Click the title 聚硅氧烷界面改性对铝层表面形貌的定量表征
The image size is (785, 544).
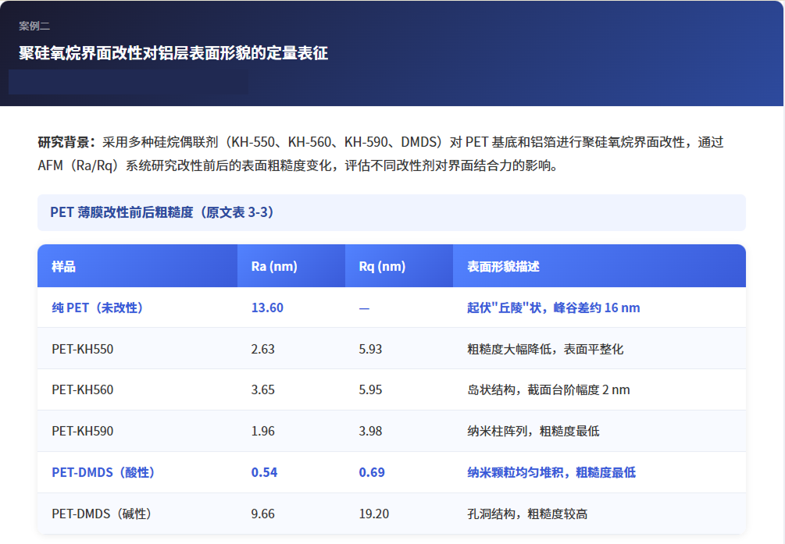pyautogui.click(x=173, y=55)
